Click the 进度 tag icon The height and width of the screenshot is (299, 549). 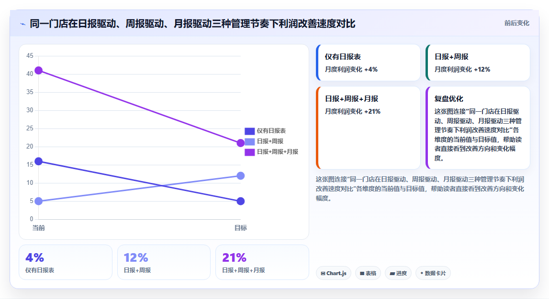pyautogui.click(x=392, y=274)
